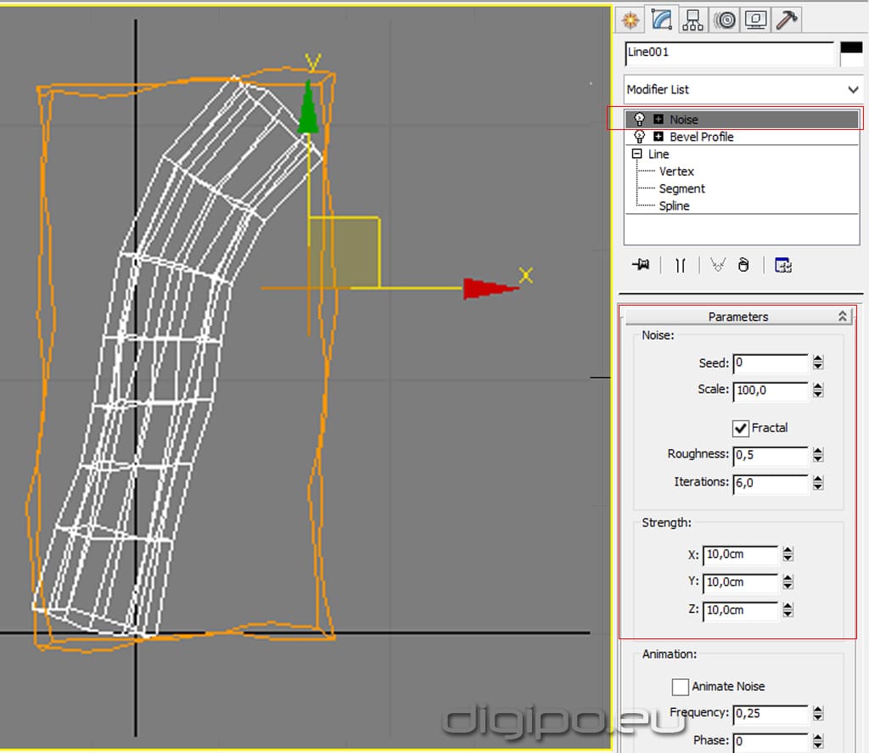Expand the Bevel Profile modifier sub-levels
Viewport: 869px width, 753px height.
[x=659, y=137]
